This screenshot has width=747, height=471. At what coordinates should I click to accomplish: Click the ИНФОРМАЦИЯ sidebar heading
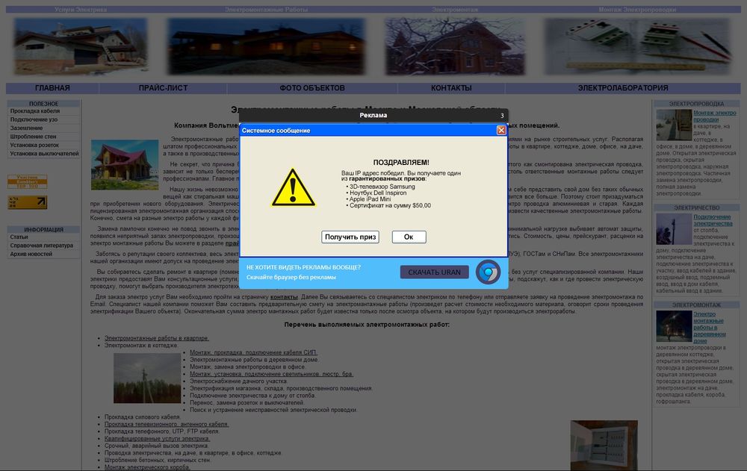coord(44,229)
